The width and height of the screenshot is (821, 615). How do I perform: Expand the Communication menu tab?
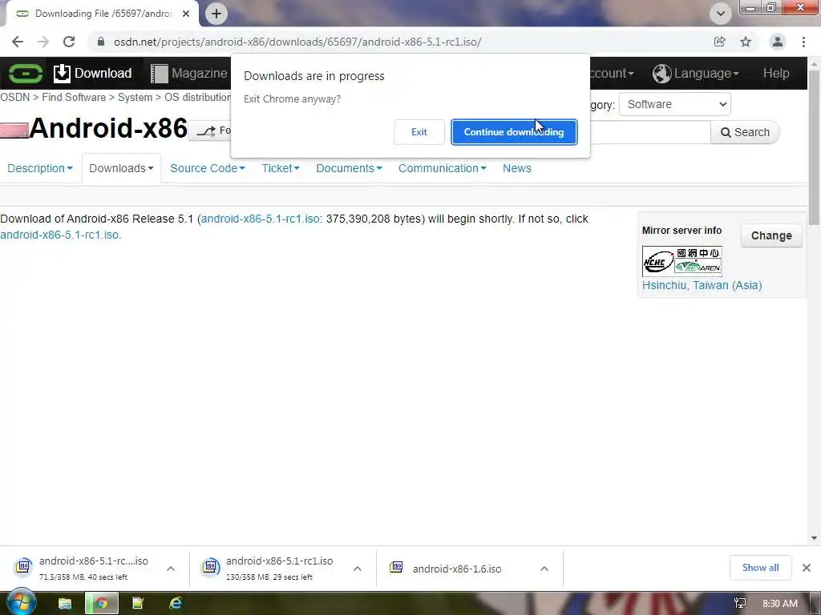coord(443,168)
